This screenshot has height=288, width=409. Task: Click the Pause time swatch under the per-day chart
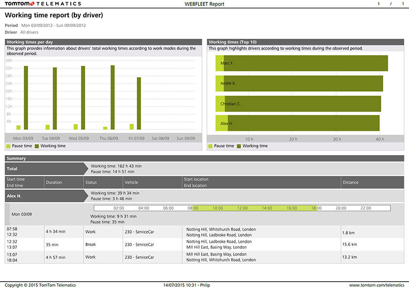[x=8, y=146]
